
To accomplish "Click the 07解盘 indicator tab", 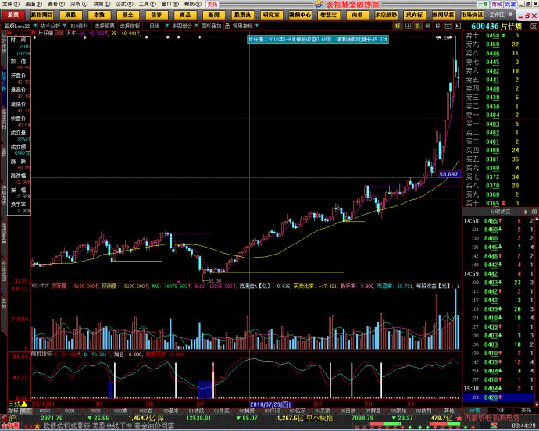I will pyautogui.click(x=373, y=411).
